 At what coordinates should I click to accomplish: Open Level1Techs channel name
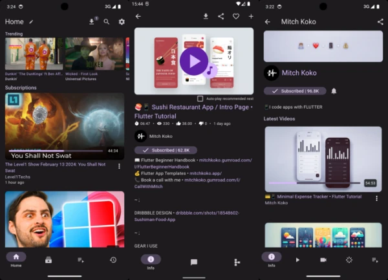pos(17,177)
